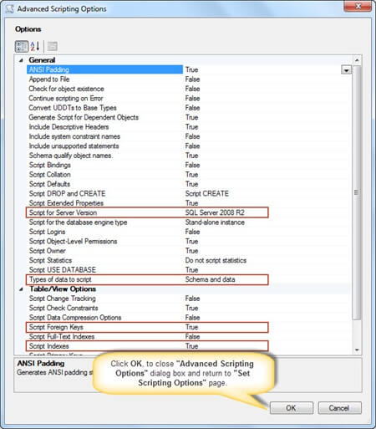This screenshot has width=376, height=429.
Task: Open the Property Pages toolbar icon
Action: (x=52, y=46)
